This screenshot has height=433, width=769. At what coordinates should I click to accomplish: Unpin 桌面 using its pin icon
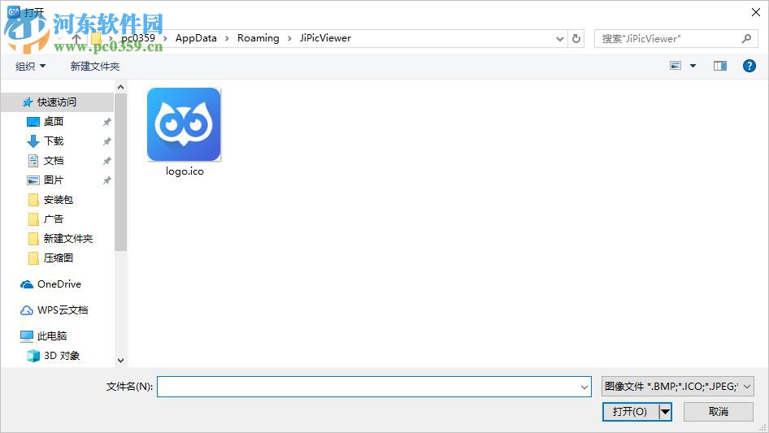pyautogui.click(x=106, y=122)
